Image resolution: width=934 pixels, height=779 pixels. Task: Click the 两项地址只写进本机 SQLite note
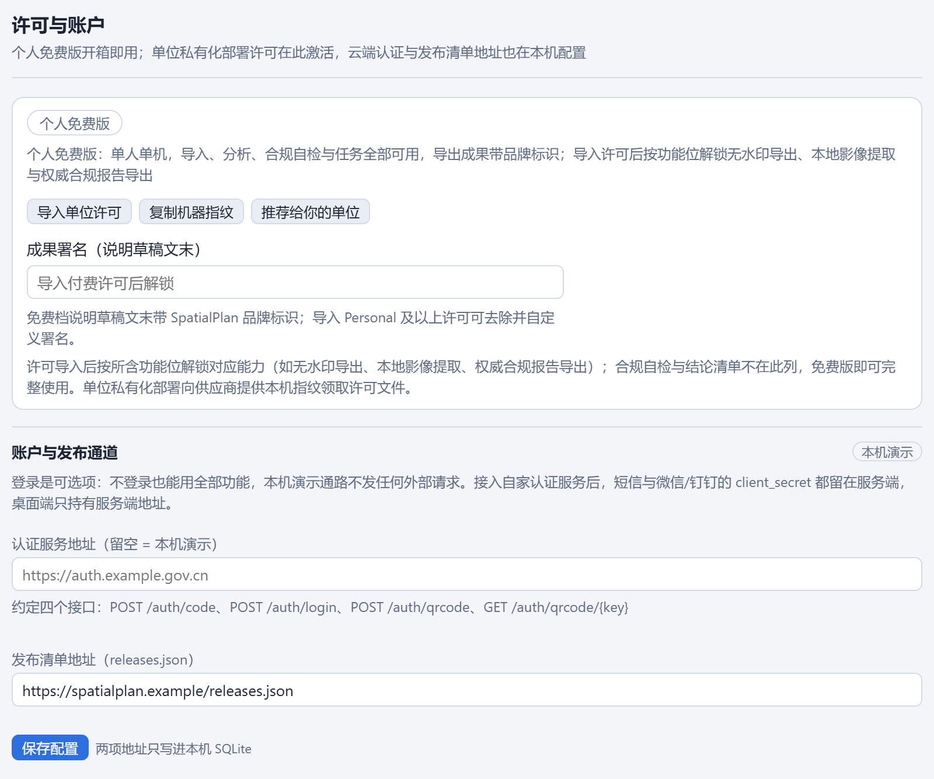[173, 749]
